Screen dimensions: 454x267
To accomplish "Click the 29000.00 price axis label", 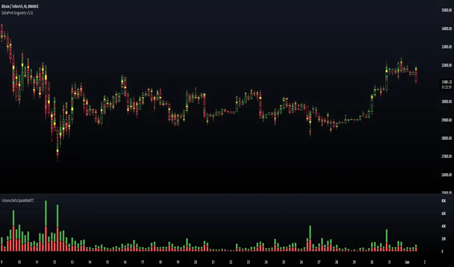I will [x=447, y=120].
